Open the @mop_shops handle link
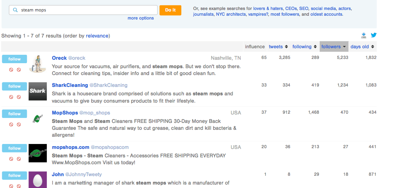Screen dimensions: 394x188 [95, 113]
